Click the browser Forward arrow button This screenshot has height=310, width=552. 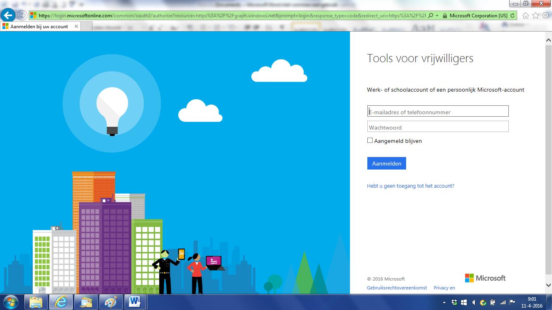pyautogui.click(x=22, y=16)
